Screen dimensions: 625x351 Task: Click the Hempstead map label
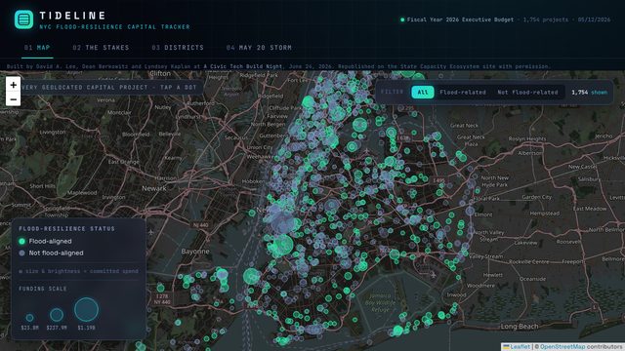pos(545,214)
